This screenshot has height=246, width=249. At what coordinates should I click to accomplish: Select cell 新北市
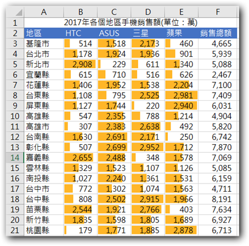(x=44, y=65)
